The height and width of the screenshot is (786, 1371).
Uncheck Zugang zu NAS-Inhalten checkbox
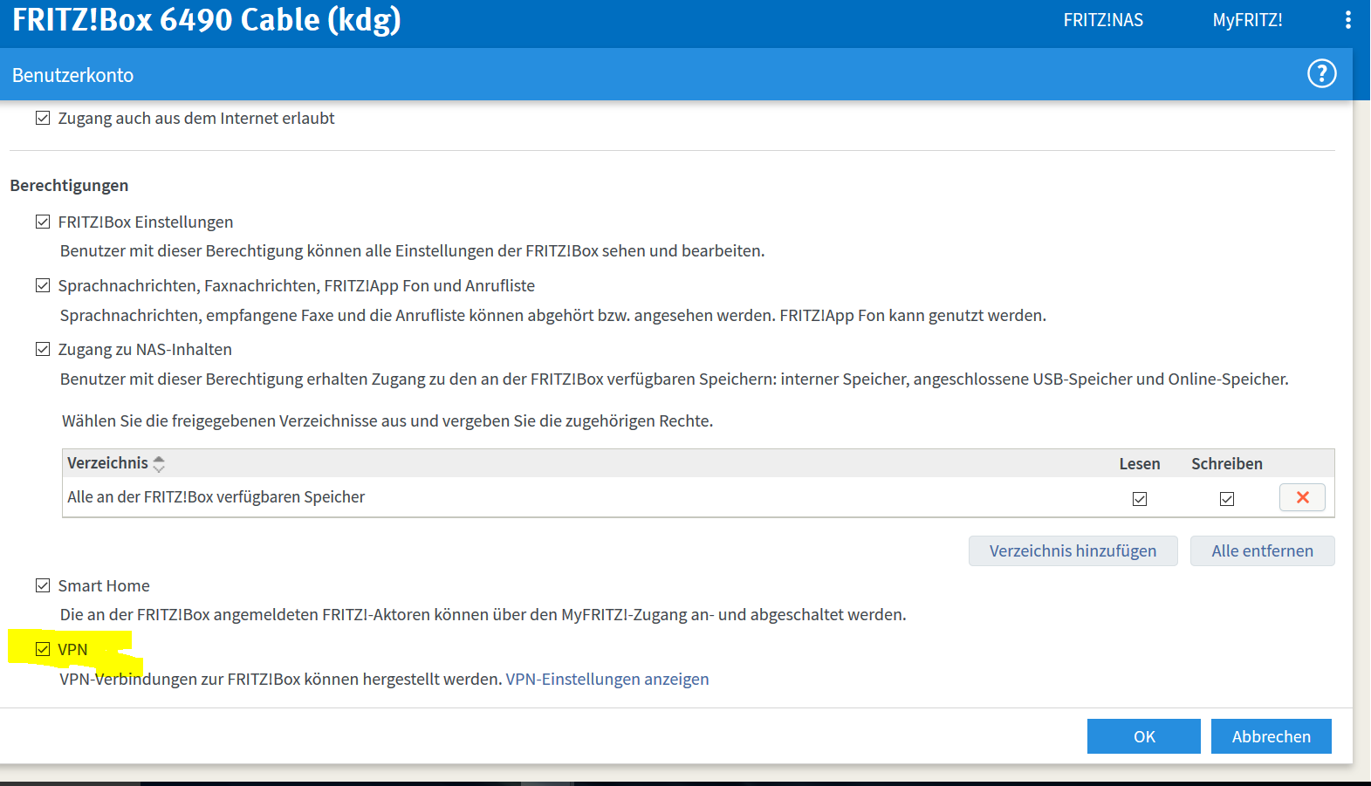pos(43,349)
